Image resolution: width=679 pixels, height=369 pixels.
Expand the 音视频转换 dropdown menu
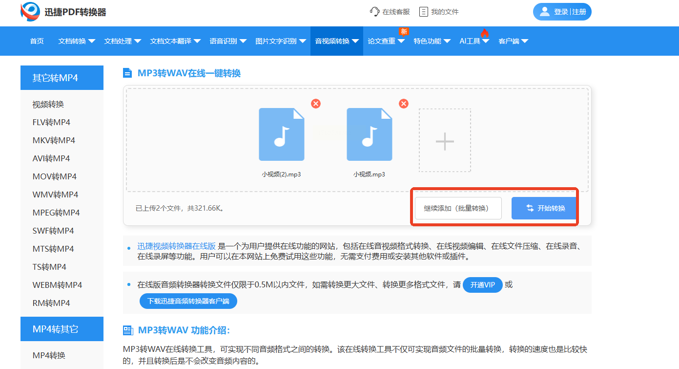337,41
